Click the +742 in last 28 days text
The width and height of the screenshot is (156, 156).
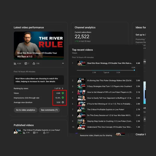[x=83, y=41]
